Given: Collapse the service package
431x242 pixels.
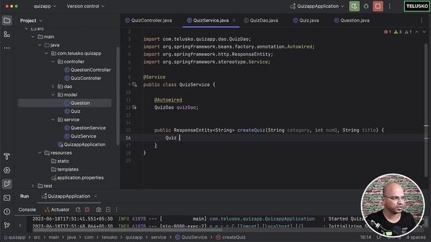Looking at the screenshot, I should (53, 120).
